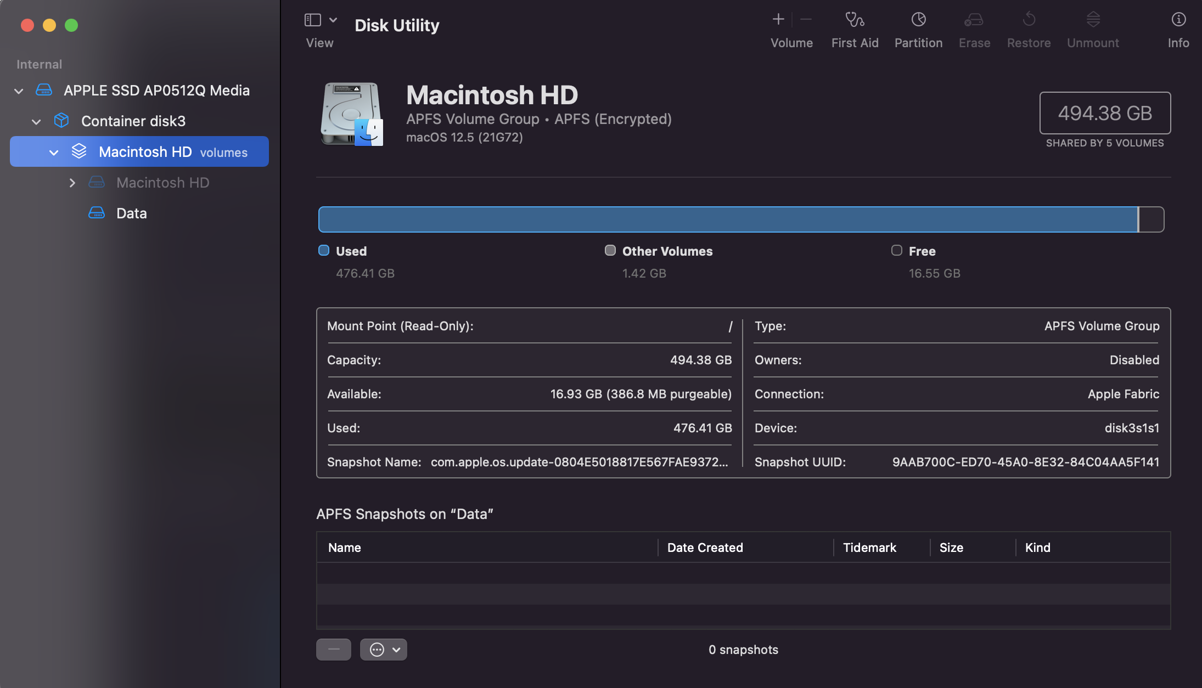Click the plus icon to add a volume
Screen dimensions: 1202x688
(x=778, y=20)
